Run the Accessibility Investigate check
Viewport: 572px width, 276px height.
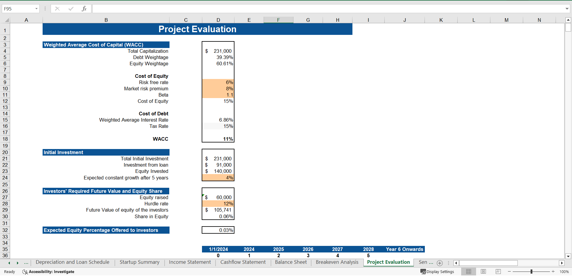[x=48, y=272]
